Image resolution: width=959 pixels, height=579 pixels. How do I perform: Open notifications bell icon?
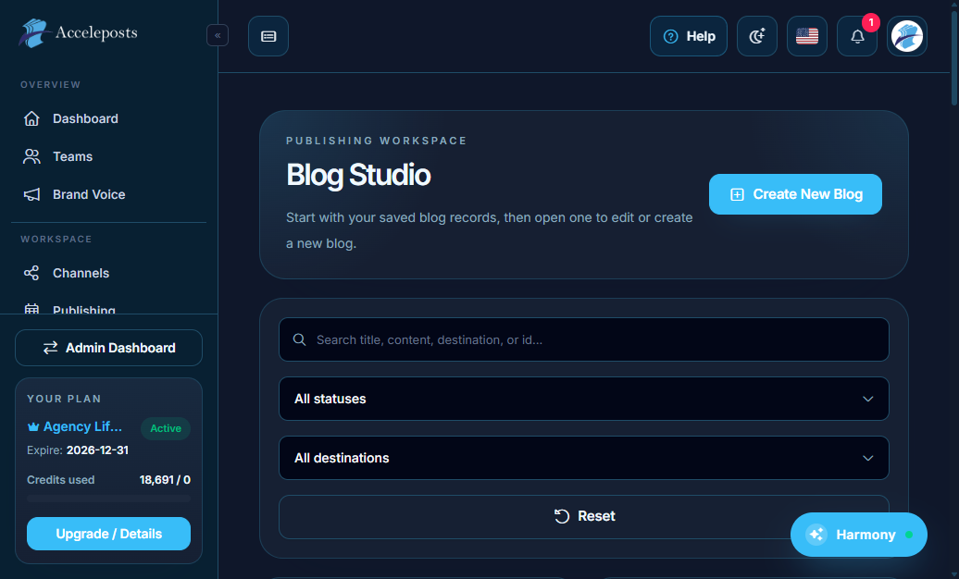[857, 36]
